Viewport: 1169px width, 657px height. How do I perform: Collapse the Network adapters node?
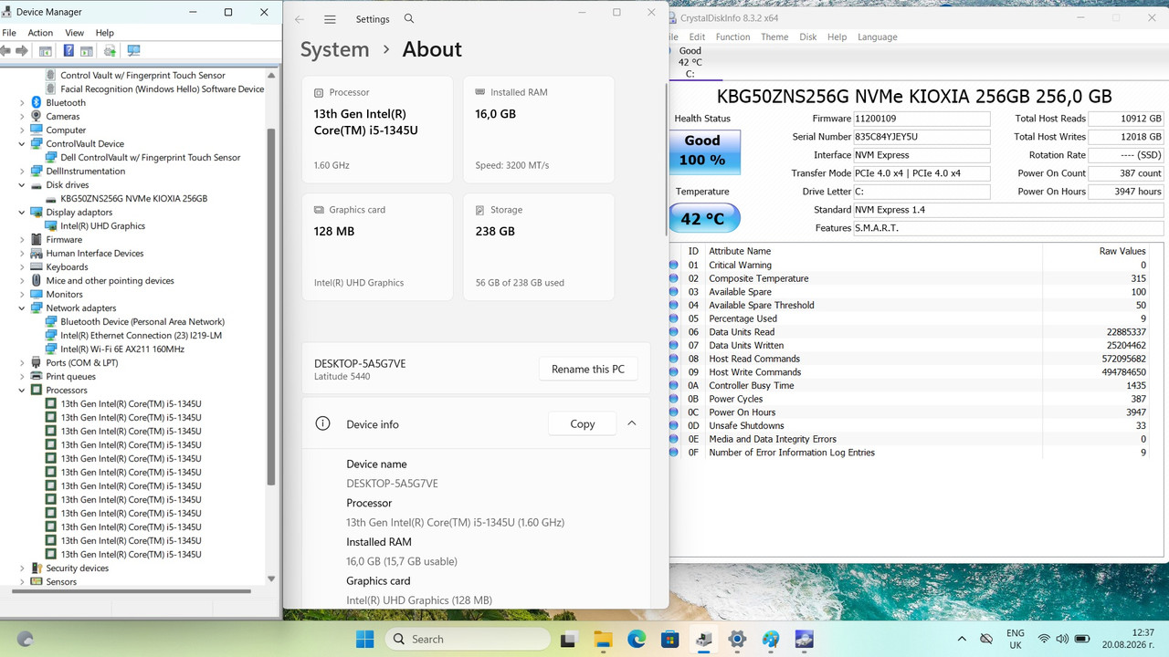tap(22, 308)
